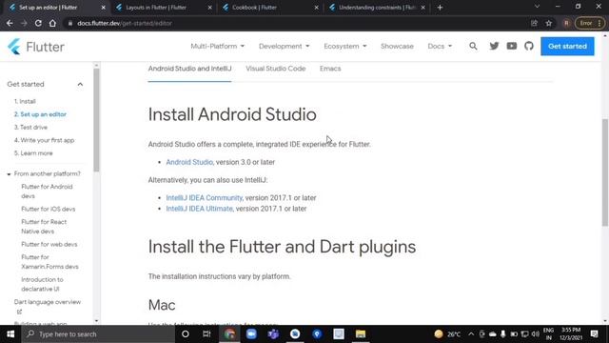609x343 pixels.
Task: Close the 'Set up an editor' tab
Action: (103, 8)
